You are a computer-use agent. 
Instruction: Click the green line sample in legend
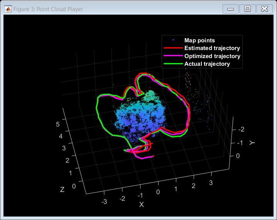173,63
